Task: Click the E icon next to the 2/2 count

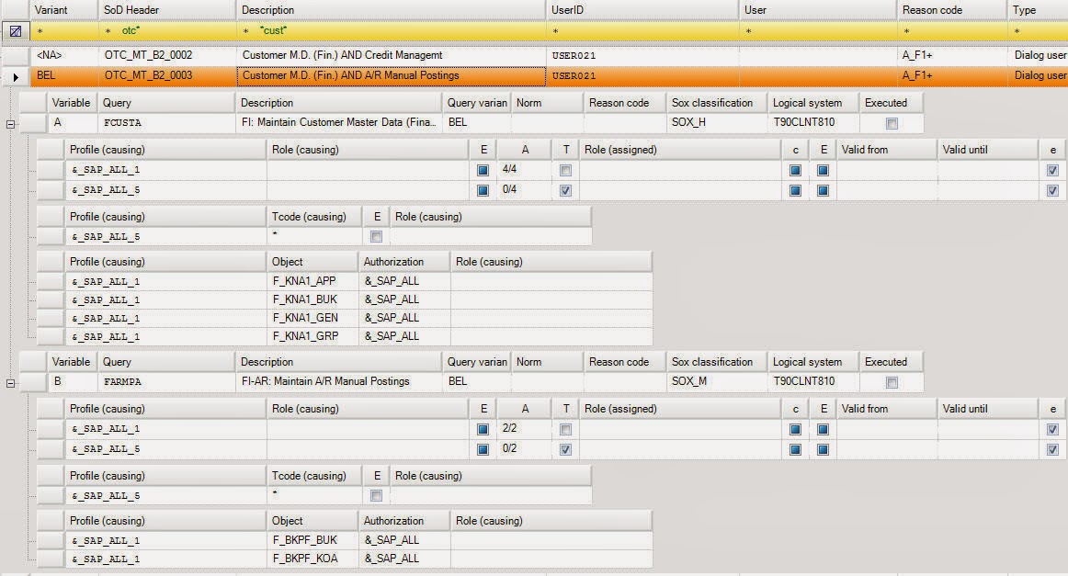Action: tap(483, 429)
